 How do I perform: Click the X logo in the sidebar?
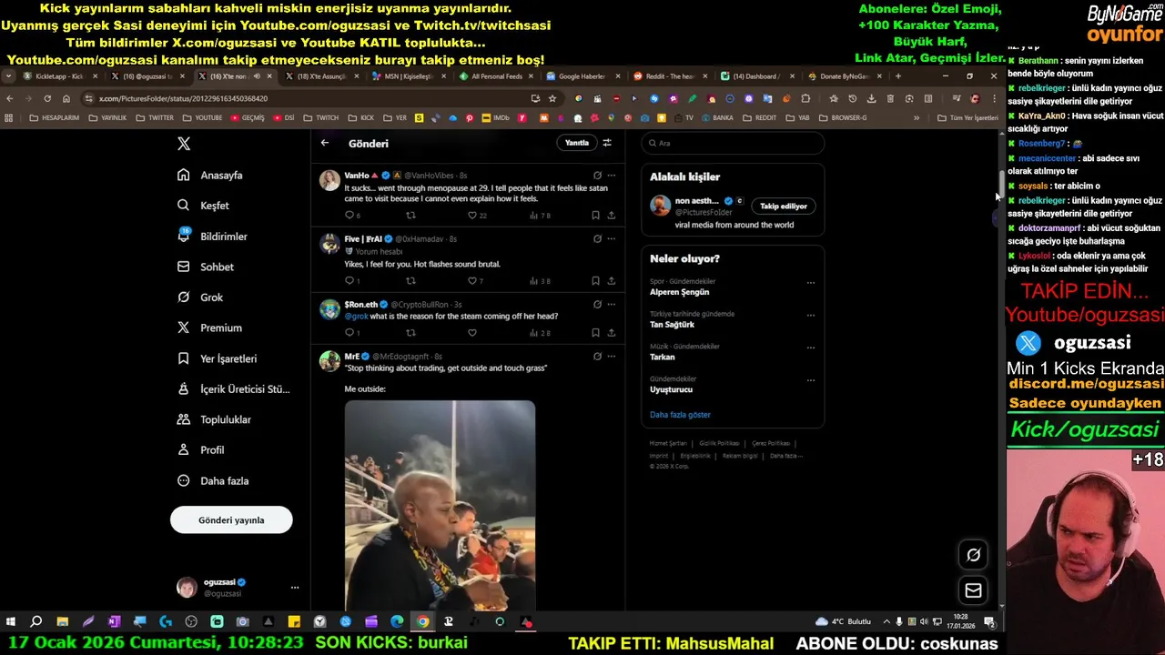click(x=184, y=144)
